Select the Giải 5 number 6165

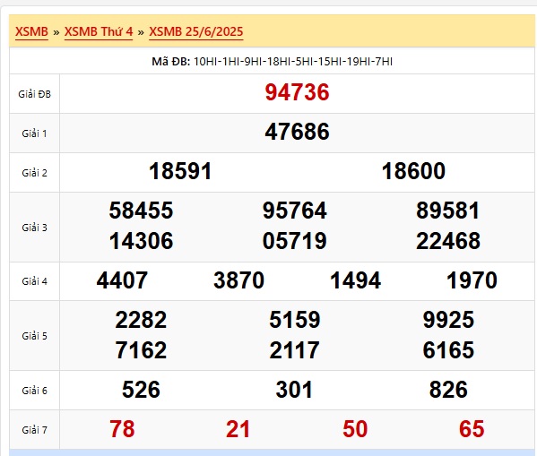tap(448, 350)
